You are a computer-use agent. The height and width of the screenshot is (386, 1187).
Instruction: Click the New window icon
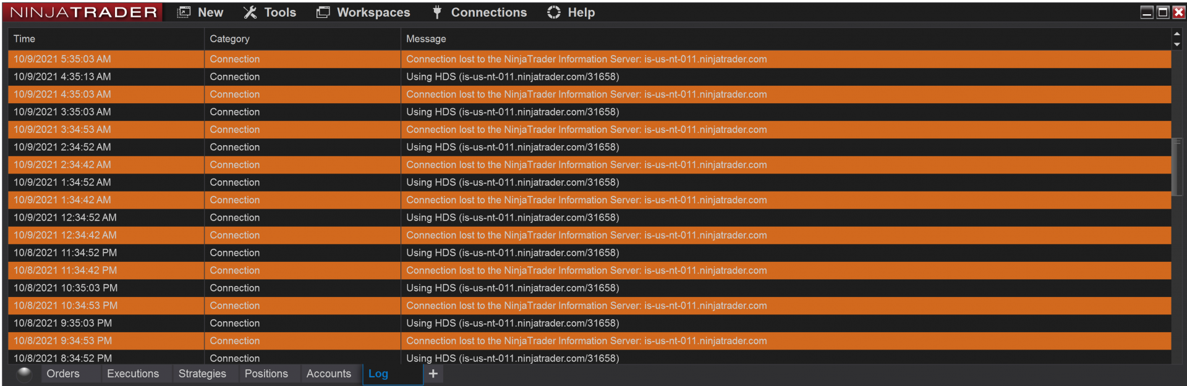click(x=184, y=12)
